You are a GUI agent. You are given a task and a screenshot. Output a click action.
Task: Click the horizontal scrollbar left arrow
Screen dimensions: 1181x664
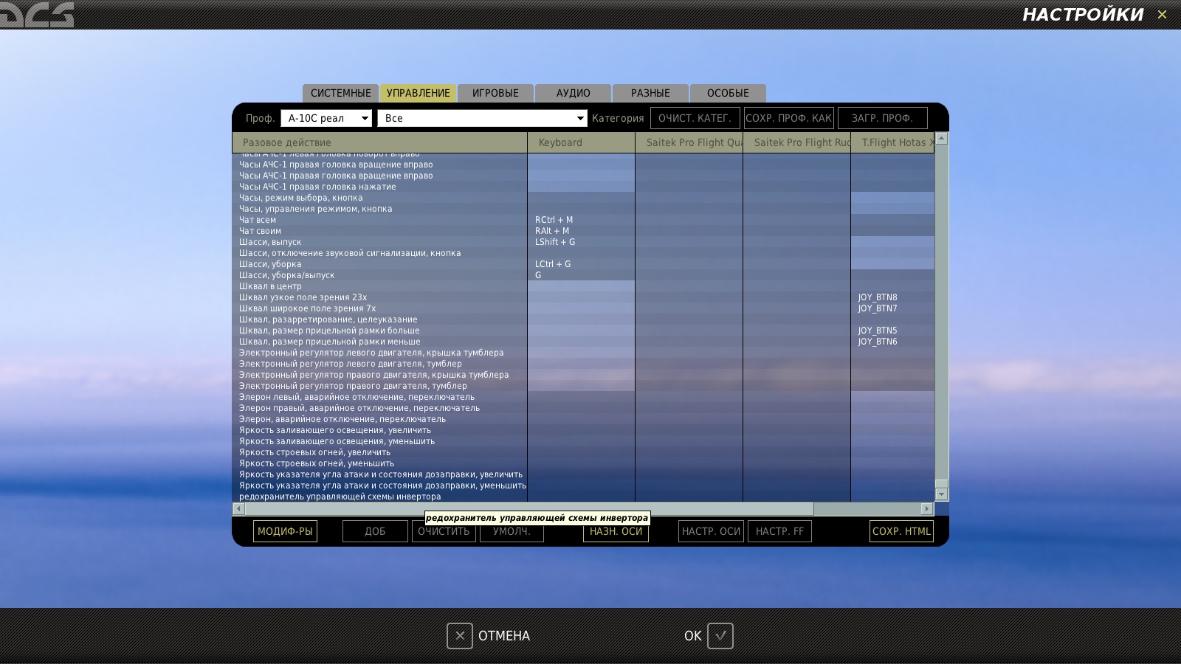click(238, 508)
